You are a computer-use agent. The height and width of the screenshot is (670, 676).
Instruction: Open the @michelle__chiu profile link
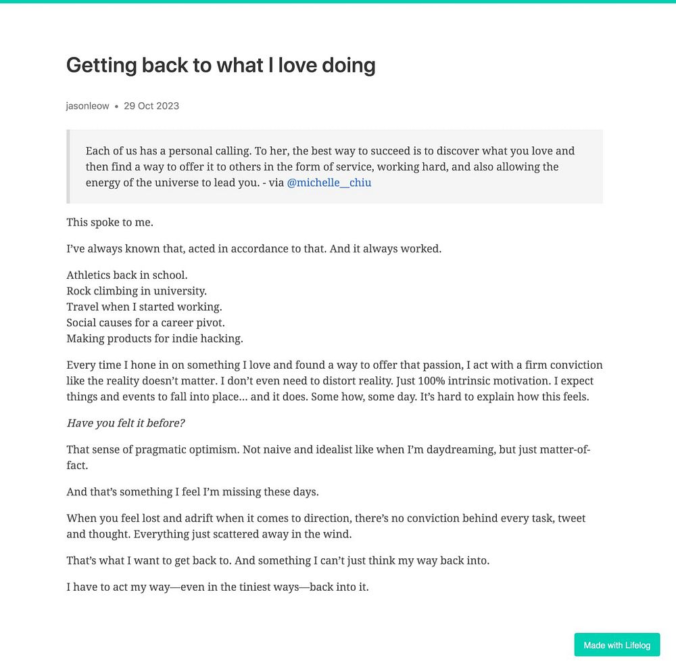(x=329, y=183)
